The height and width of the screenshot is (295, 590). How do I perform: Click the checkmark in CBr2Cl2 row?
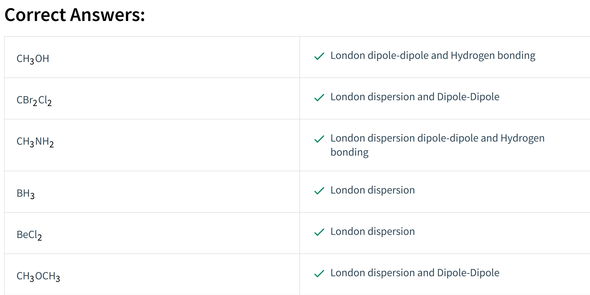point(319,97)
